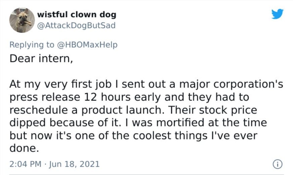Open the "wistful clown dog" display name
This screenshot has height=175, width=293.
77,15
